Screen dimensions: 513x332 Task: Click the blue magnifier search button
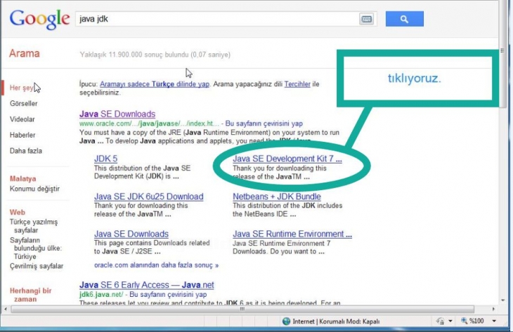pyautogui.click(x=404, y=20)
